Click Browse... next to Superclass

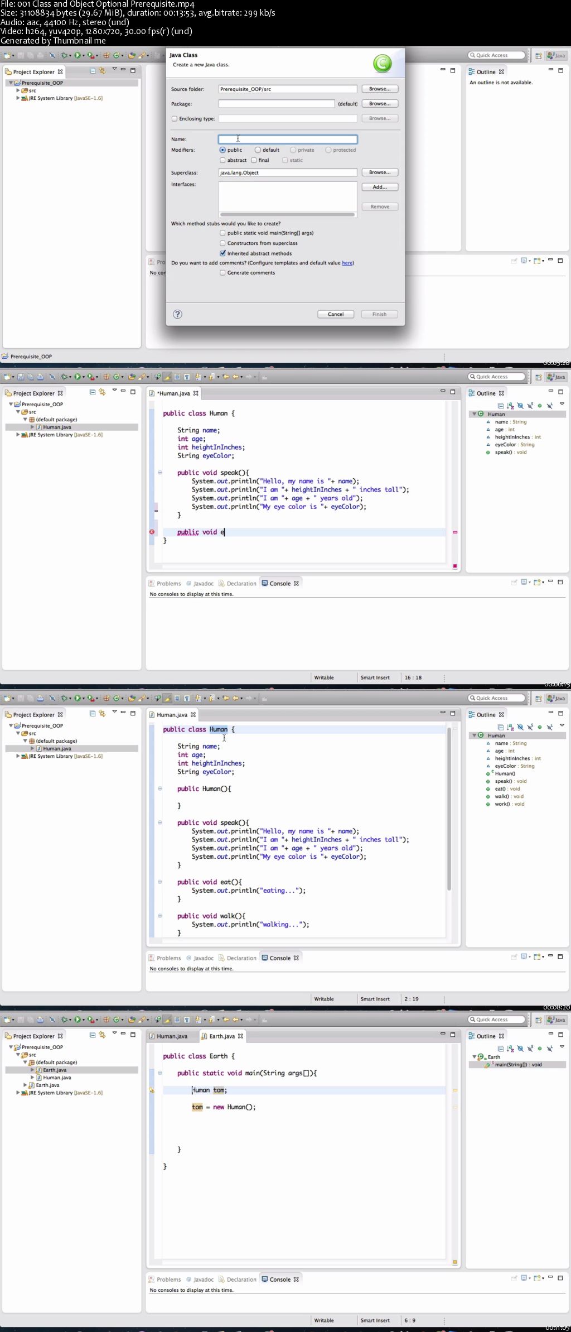[380, 172]
